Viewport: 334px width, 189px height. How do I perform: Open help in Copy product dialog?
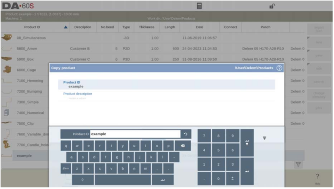279,68
